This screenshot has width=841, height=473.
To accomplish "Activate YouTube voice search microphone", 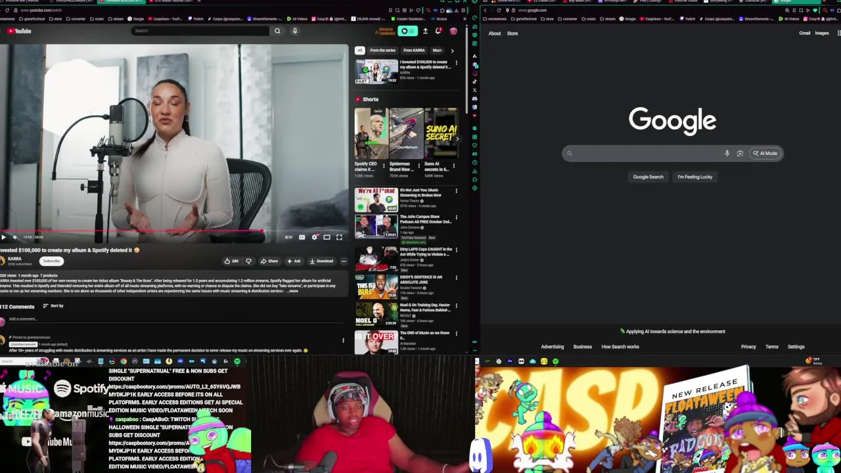I will click(x=295, y=31).
